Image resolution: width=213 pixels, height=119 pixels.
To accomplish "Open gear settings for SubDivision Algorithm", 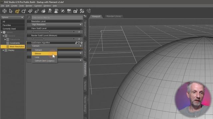I will point(82,43).
